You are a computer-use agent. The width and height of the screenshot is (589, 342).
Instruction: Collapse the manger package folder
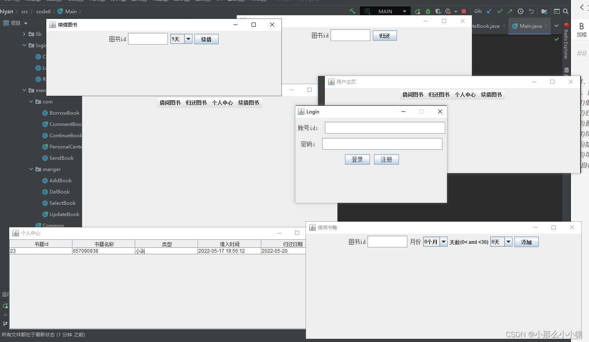[31, 169]
